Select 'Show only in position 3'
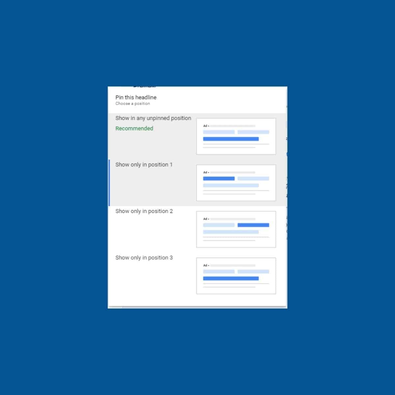 tap(144, 258)
